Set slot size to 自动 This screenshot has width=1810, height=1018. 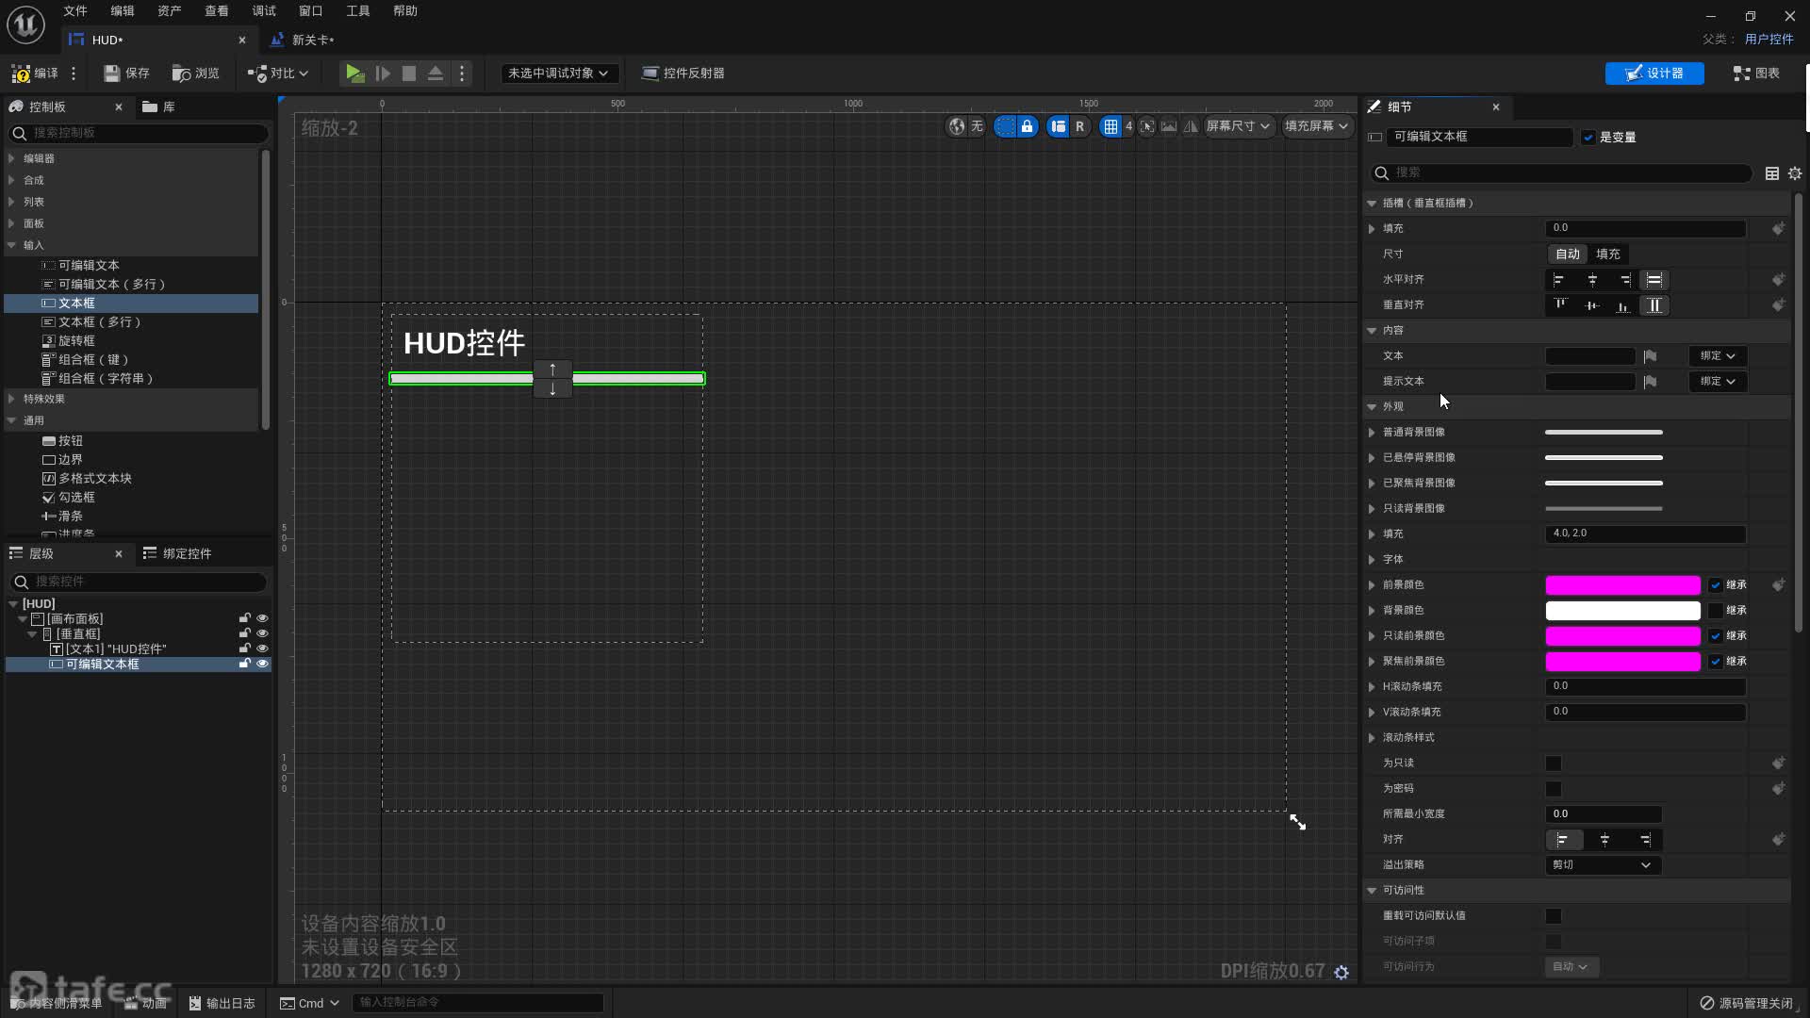point(1568,254)
